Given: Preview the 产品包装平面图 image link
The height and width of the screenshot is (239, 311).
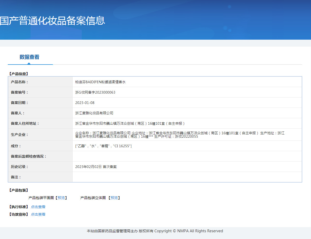Looking at the screenshot, I should 61,198.
